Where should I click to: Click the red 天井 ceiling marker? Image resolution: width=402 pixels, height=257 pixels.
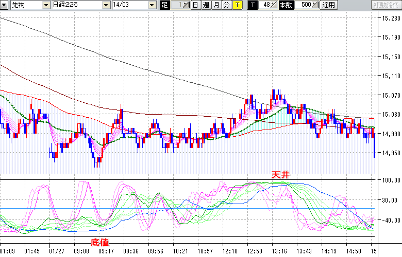pos(280,175)
